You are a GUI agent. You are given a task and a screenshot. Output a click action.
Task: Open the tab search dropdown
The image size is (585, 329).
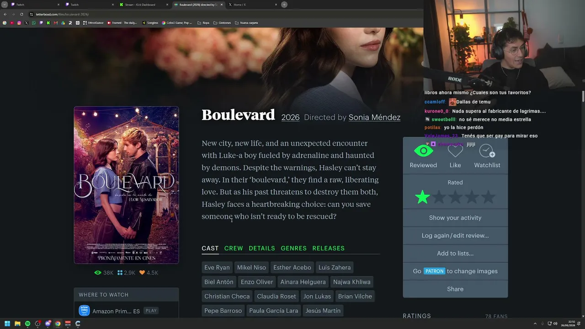(5, 5)
